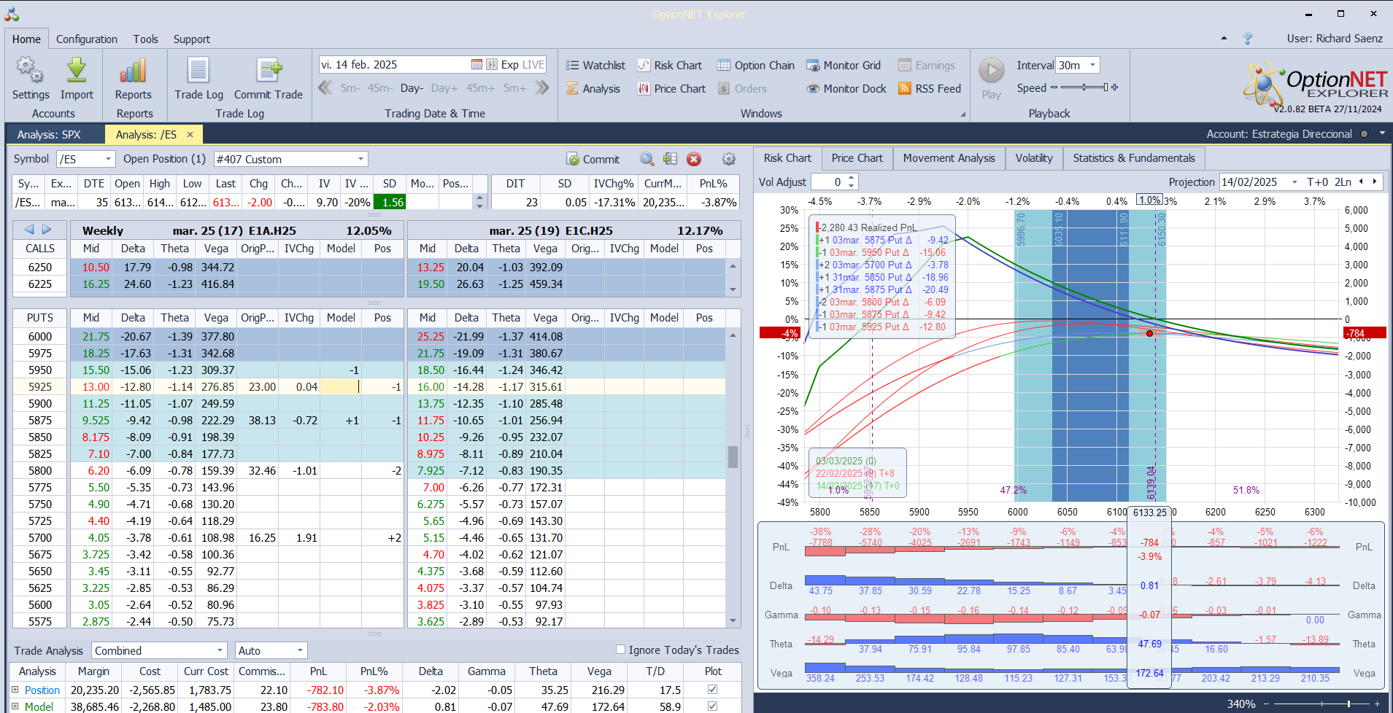1393x713 pixels.
Task: Expand the Position analysis row
Action: point(15,690)
